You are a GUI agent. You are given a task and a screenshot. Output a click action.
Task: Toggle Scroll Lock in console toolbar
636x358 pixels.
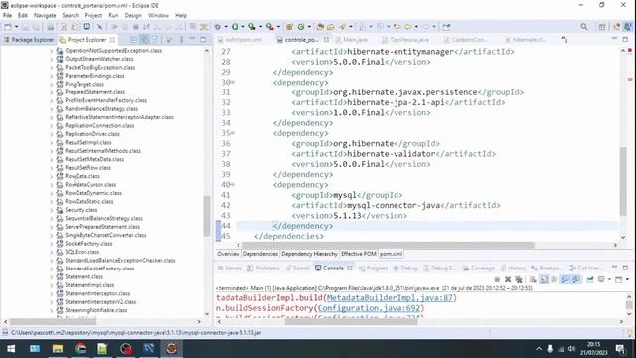pyautogui.click(x=544, y=279)
